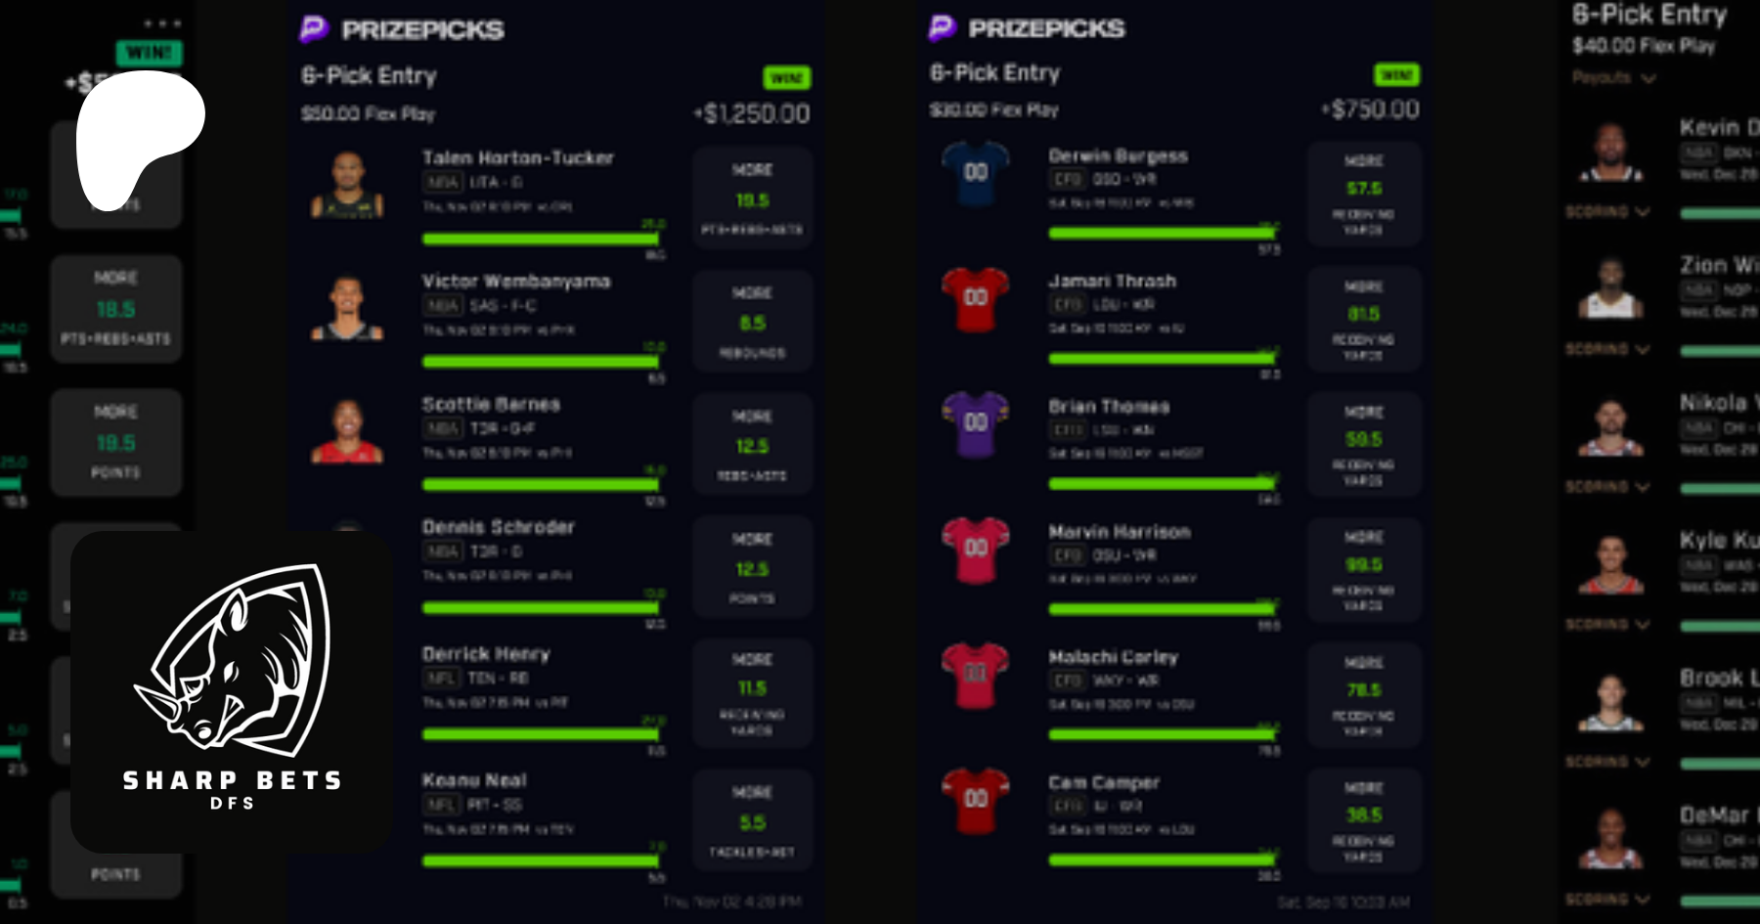This screenshot has height=924, width=1760.
Task: Select Brian Thomas' purple jersey icon
Action: pyautogui.click(x=975, y=422)
